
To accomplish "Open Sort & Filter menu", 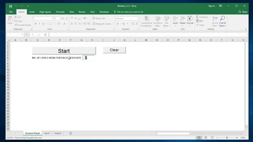I will click(215, 21).
